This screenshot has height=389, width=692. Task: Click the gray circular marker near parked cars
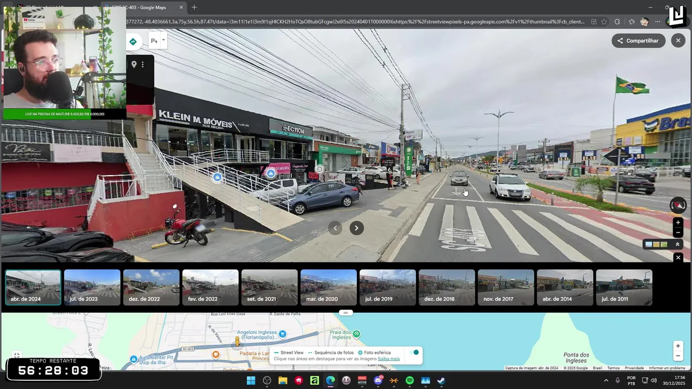point(320,170)
